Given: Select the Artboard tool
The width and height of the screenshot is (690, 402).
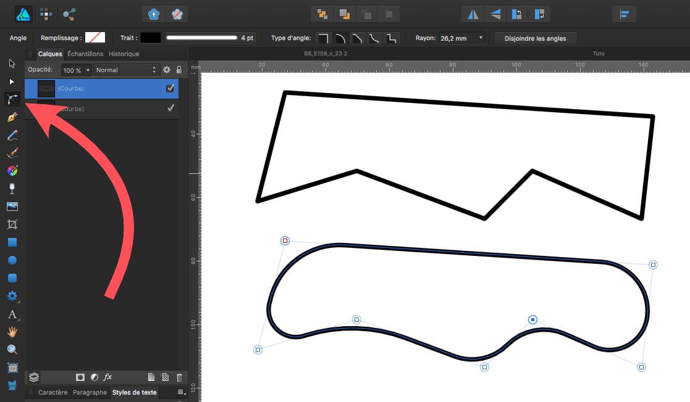Looking at the screenshot, I should pos(12,367).
